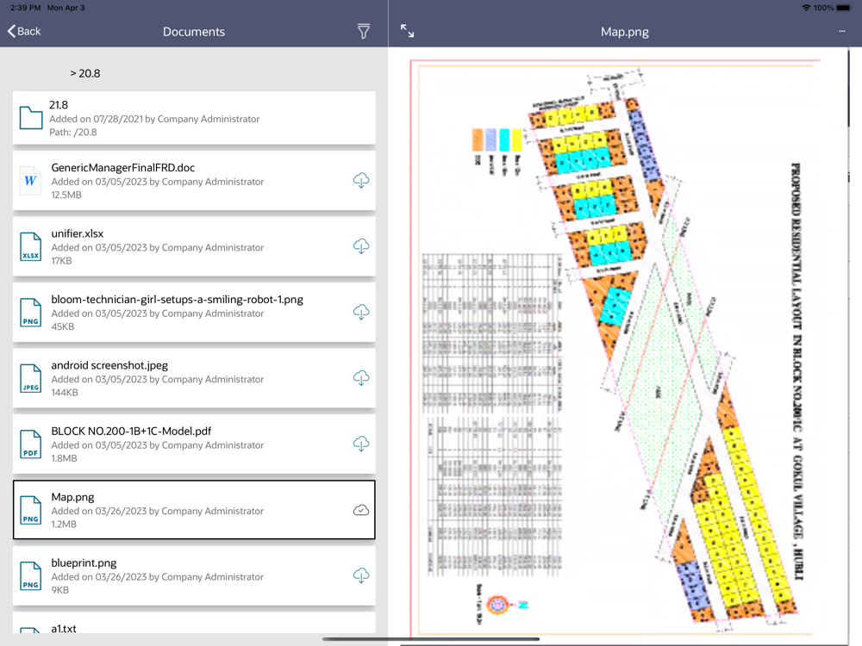Tap the downloaded cloud icon for Map.png
This screenshot has width=862, height=646.
[361, 510]
